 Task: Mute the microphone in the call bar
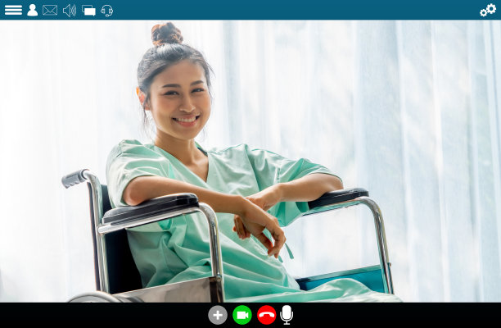[287, 315]
